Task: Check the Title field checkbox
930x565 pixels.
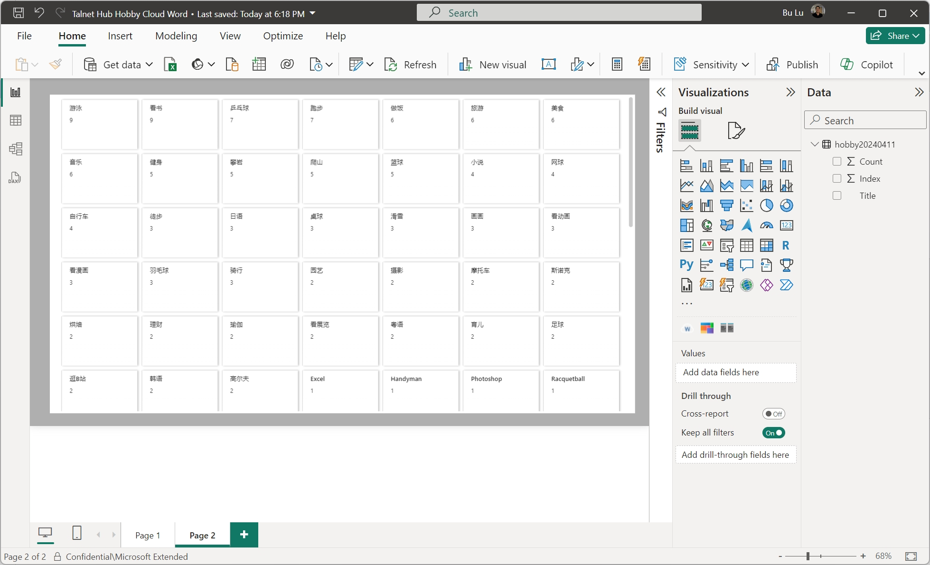Action: click(837, 195)
